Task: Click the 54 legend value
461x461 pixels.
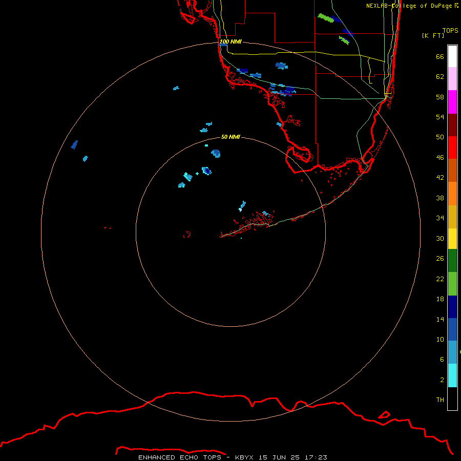Action: (x=440, y=117)
